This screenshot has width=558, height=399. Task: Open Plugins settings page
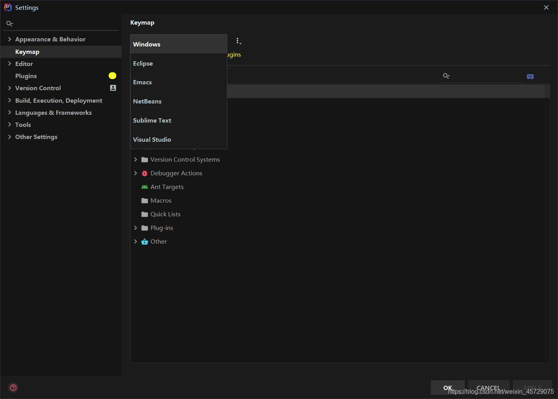61,76
